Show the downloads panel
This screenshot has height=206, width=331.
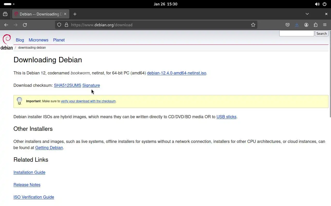tap(297, 25)
